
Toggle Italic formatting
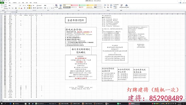click(x=11, y=8)
